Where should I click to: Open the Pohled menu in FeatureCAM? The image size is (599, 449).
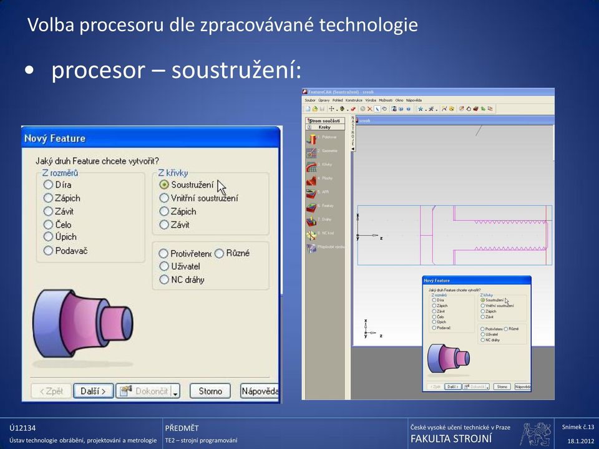[x=338, y=100]
